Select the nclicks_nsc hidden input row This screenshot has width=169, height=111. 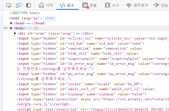point(93,38)
